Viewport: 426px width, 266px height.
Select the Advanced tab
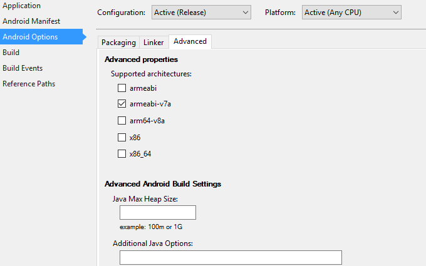click(x=190, y=41)
